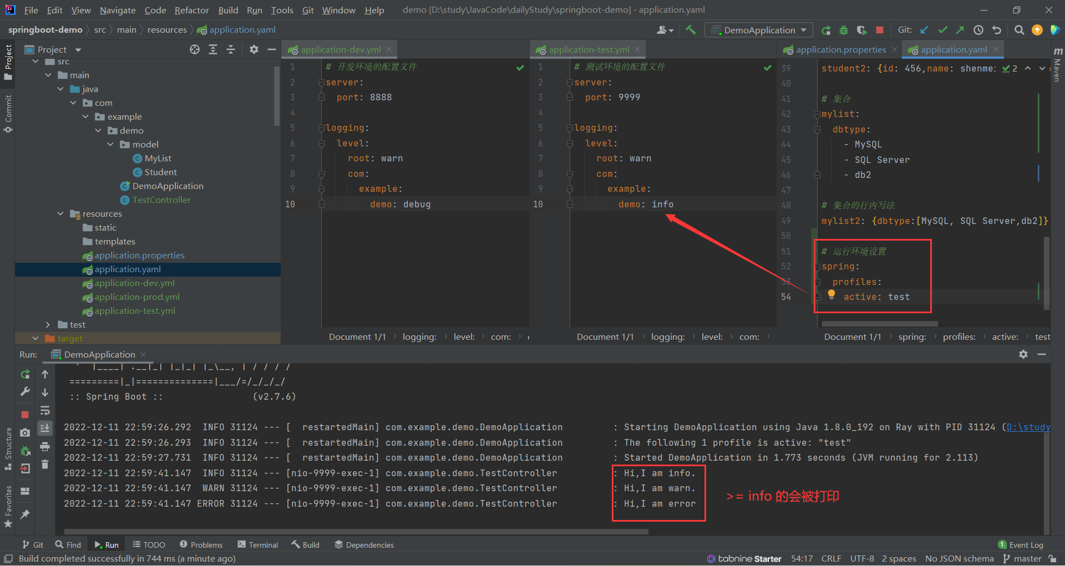
Task: Toggle soft-wrap in Run console
Action: (45, 411)
